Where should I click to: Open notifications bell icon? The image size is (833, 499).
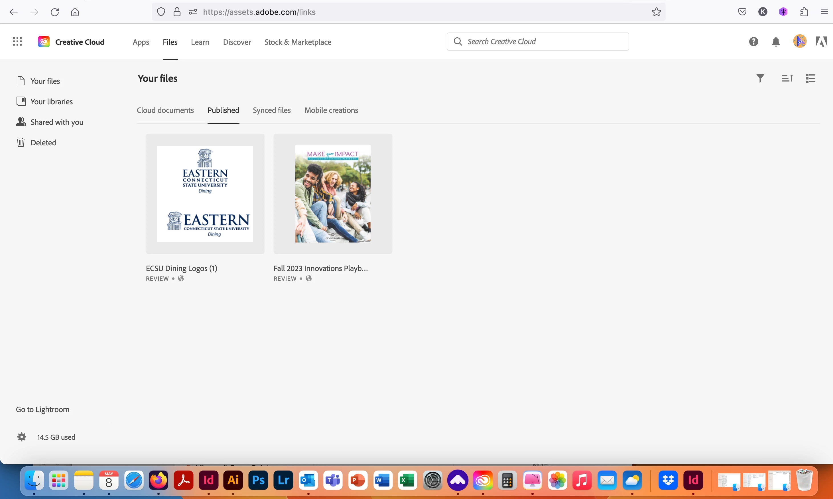pos(776,42)
